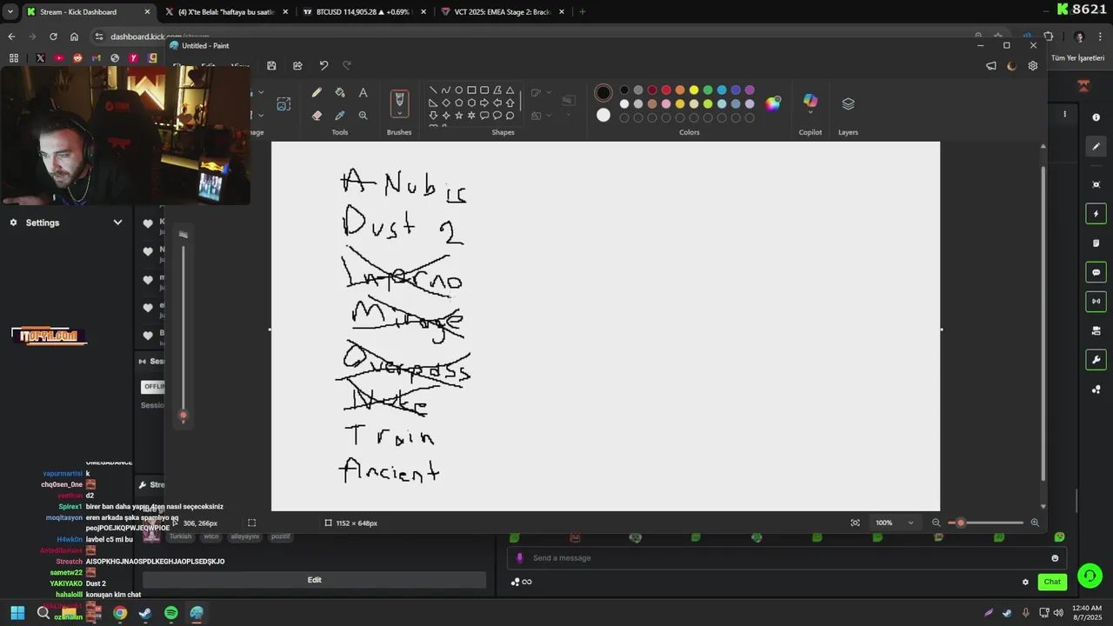Viewport: 1113px width, 626px height.
Task: Click the Share icon in Paint
Action: [297, 65]
